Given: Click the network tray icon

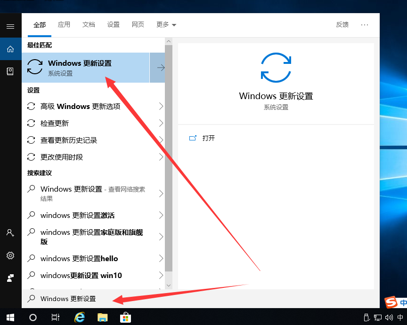Looking at the screenshot, I should [x=378, y=317].
